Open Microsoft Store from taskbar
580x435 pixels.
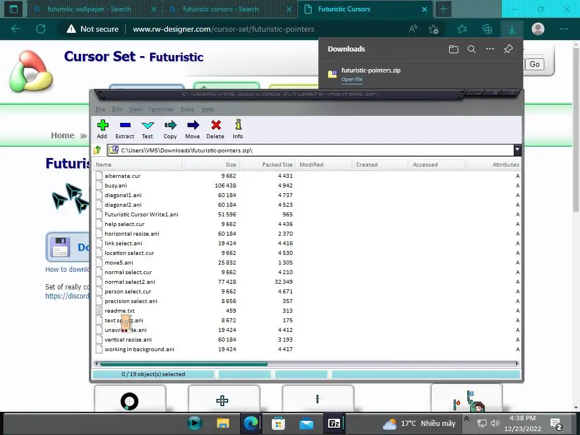[x=278, y=423]
